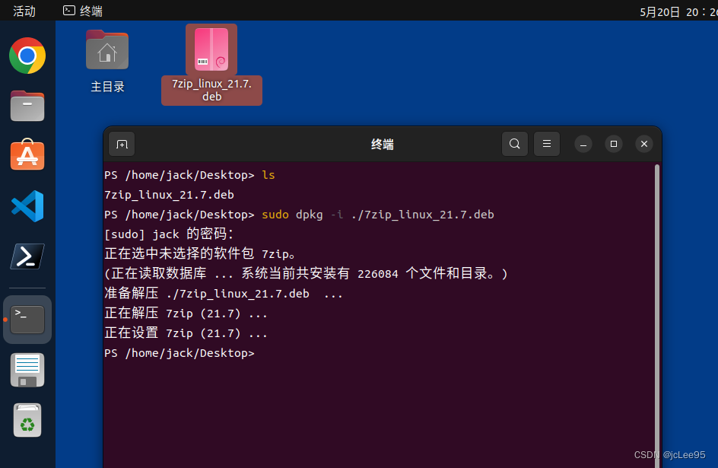The image size is (718, 468).
Task: Select the running Terminal icon in the dock
Action: tap(27, 320)
